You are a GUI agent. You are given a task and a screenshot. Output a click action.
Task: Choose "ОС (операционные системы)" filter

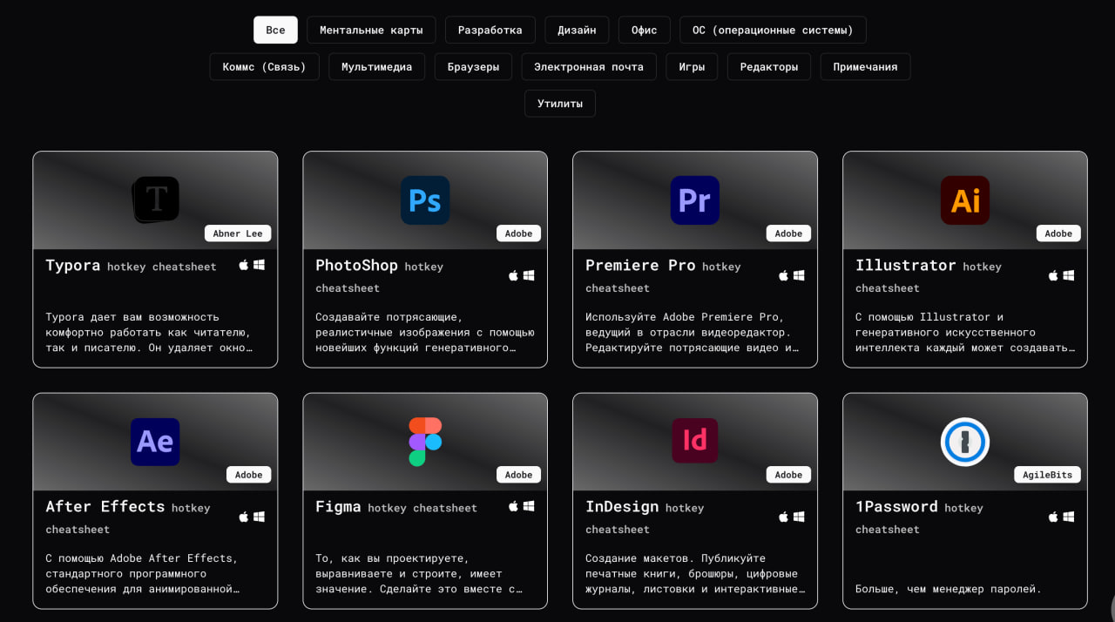tap(773, 30)
